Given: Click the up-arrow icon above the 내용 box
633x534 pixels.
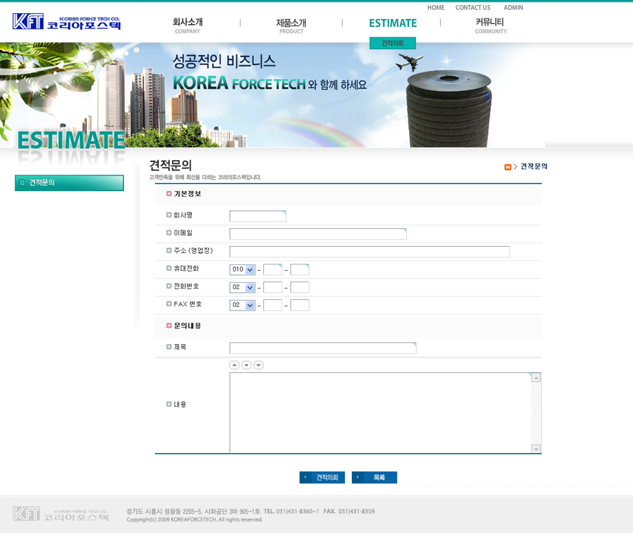Looking at the screenshot, I should click(234, 365).
